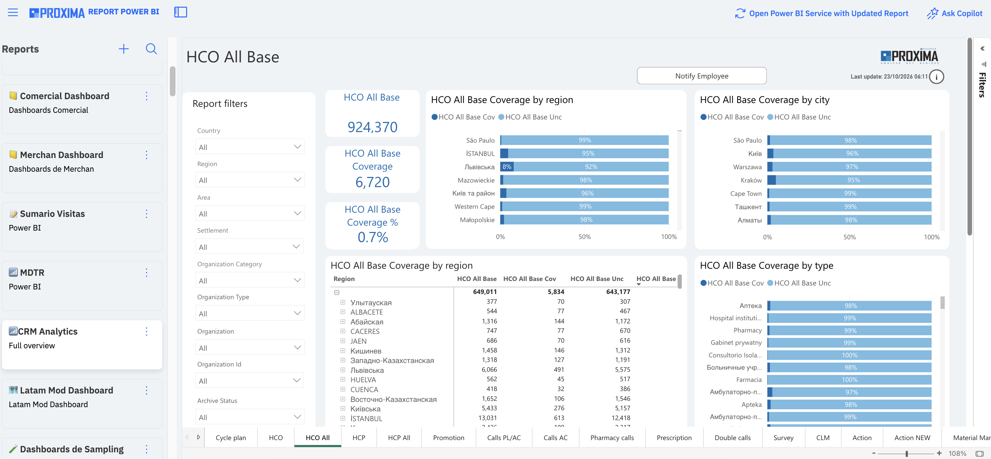Open the Organization Type dropdown

click(250, 313)
